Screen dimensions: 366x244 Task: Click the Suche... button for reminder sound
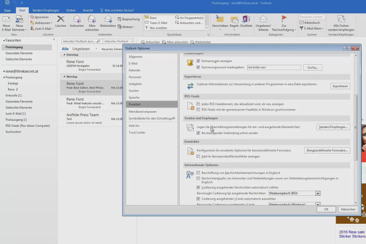click(x=313, y=68)
